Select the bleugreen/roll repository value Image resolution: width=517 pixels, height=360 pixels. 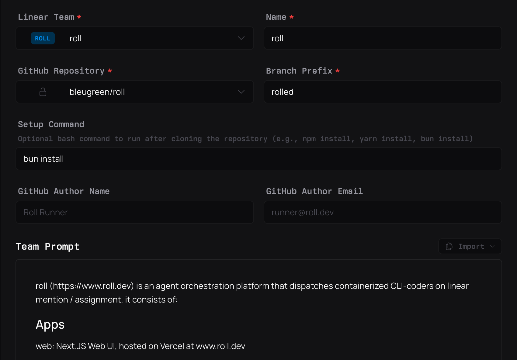click(x=97, y=92)
